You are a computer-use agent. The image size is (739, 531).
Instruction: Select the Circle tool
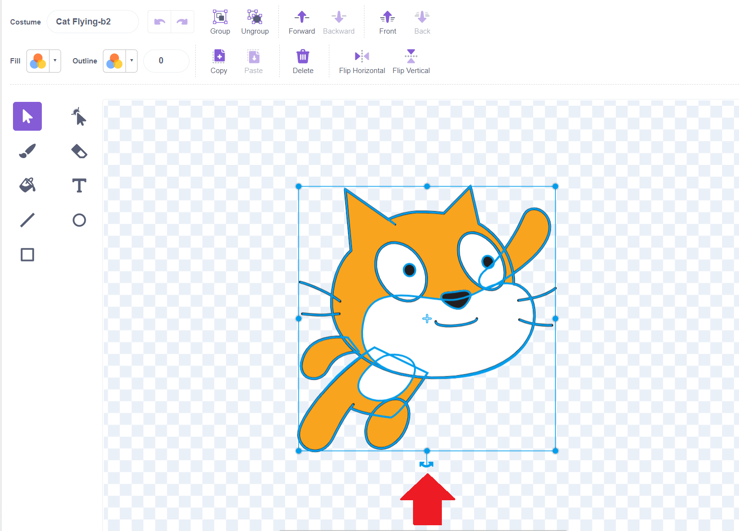[x=79, y=220]
